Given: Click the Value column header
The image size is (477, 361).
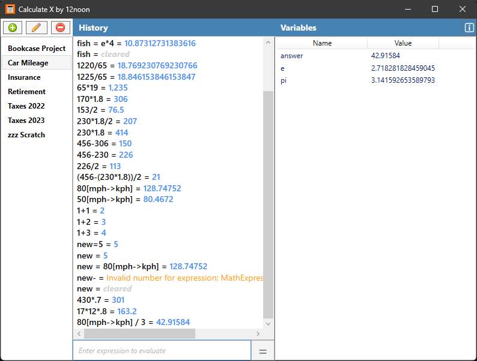Looking at the screenshot, I should [x=403, y=43].
